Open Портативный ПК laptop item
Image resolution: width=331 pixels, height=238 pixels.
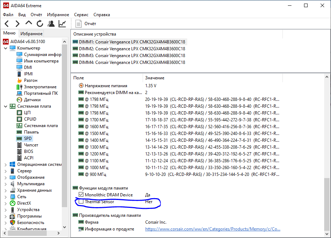(37, 93)
